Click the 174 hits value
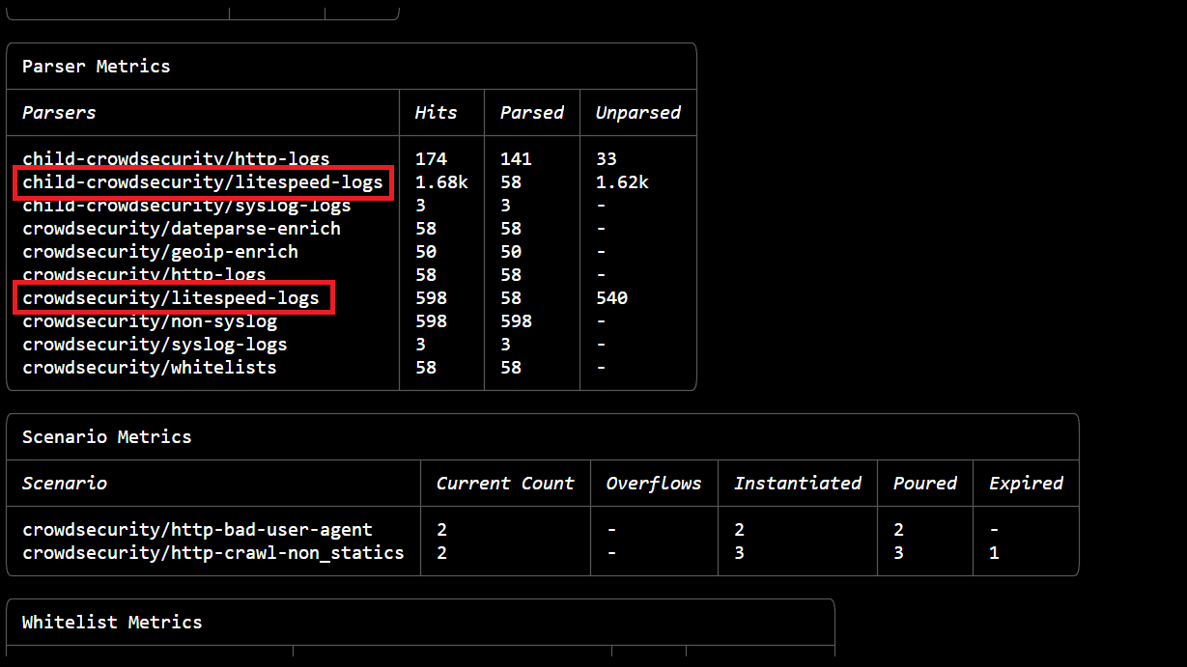 click(431, 159)
